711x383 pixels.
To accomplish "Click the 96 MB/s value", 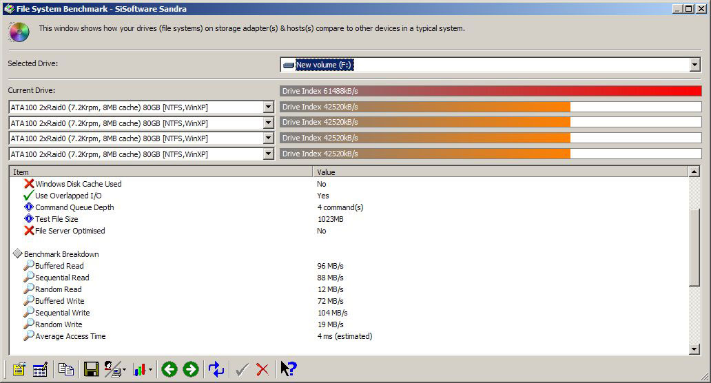I will click(x=331, y=266).
